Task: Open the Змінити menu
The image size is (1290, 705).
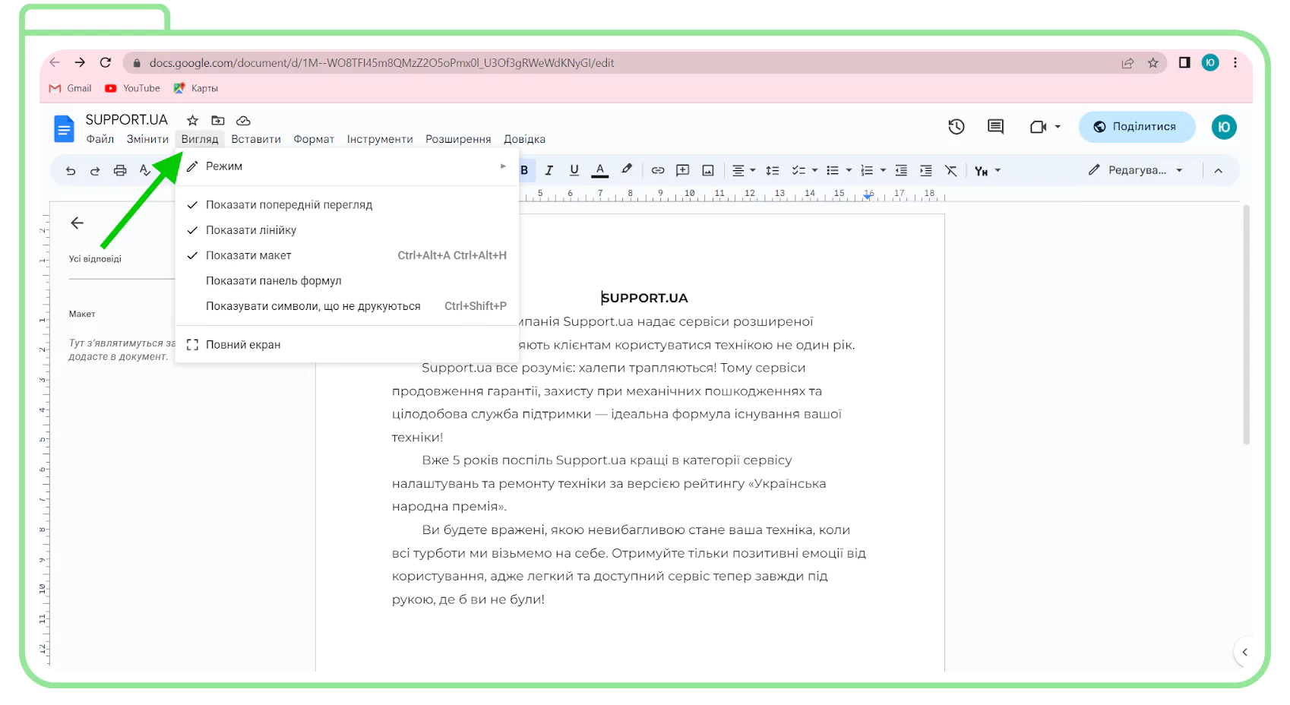Action: coord(147,139)
